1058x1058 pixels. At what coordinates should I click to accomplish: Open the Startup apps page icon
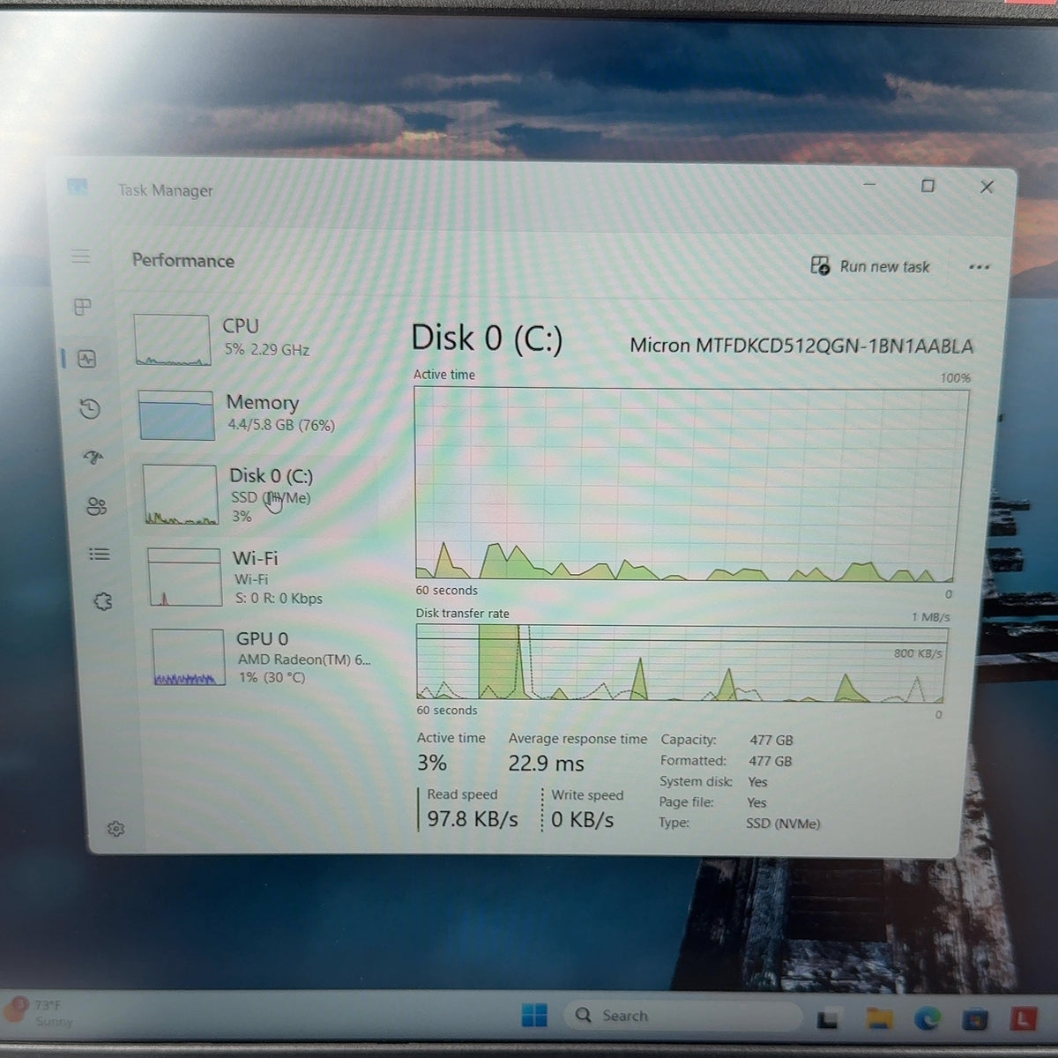pyautogui.click(x=93, y=457)
